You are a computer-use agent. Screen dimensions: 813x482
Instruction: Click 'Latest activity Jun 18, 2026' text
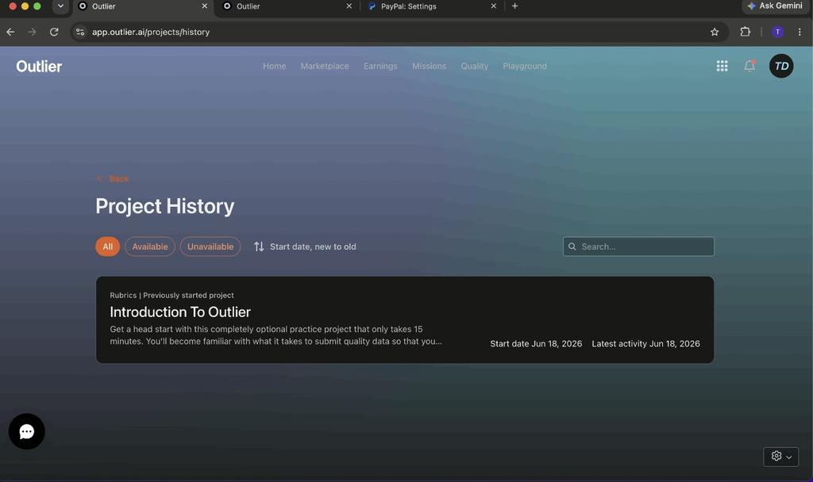click(645, 344)
